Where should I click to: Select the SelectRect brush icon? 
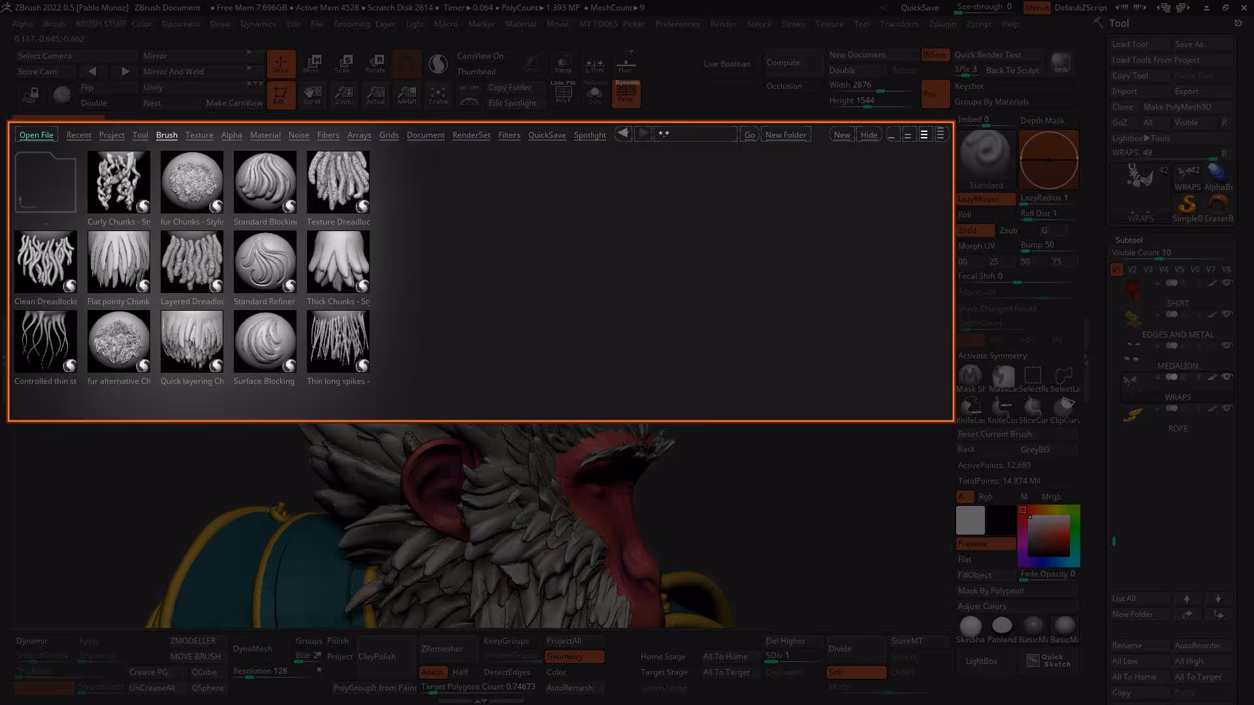click(1033, 379)
